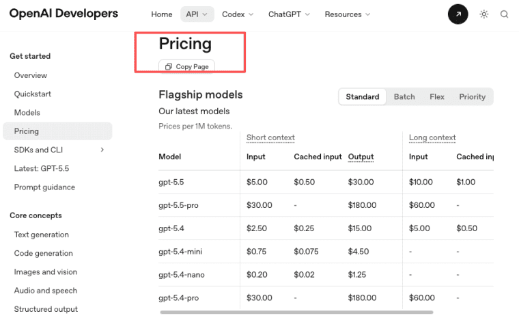Open Models in the sidebar
Image resolution: width=519 pixels, height=318 pixels.
pos(27,112)
